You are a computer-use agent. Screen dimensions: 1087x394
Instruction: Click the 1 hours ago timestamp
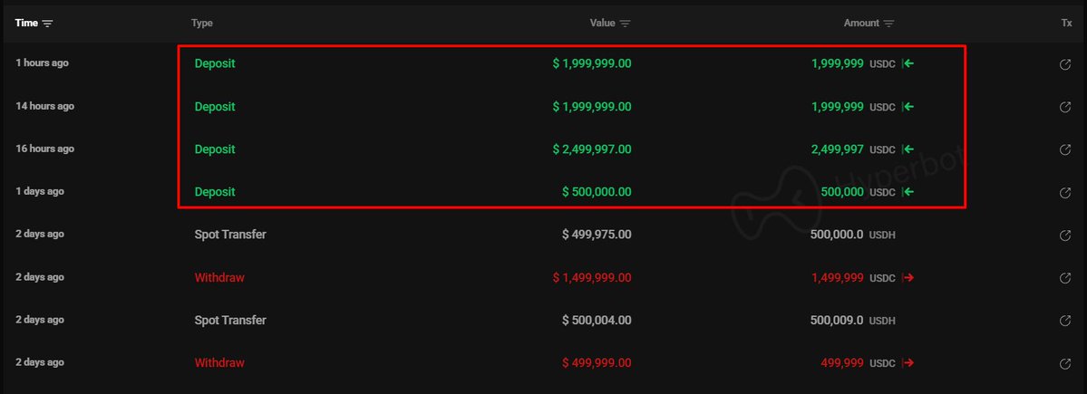(43, 63)
